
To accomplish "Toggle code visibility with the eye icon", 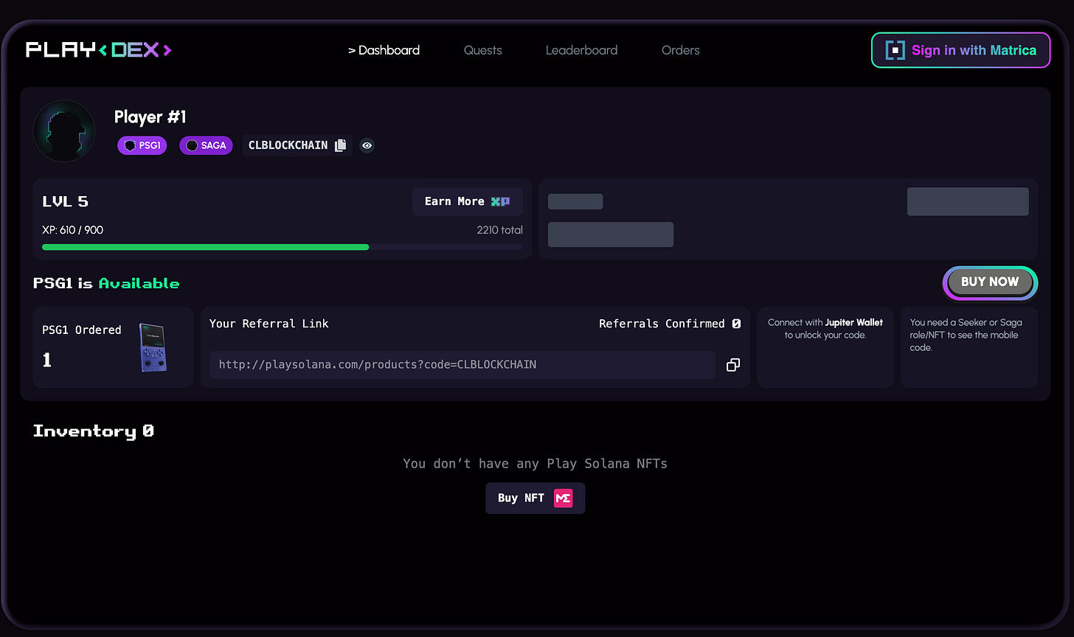I will 367,145.
